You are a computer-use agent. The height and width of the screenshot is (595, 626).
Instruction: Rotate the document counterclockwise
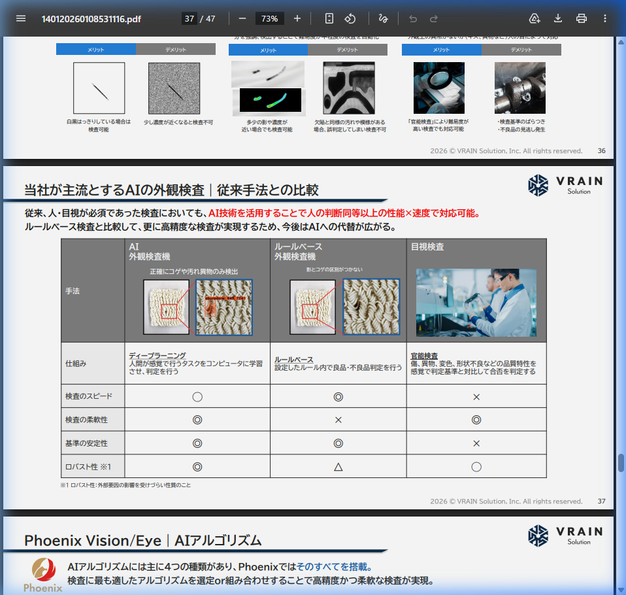click(350, 18)
